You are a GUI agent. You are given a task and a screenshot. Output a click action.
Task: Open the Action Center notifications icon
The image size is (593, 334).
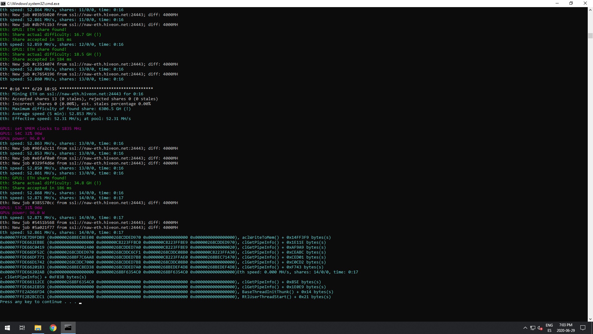[583, 328]
